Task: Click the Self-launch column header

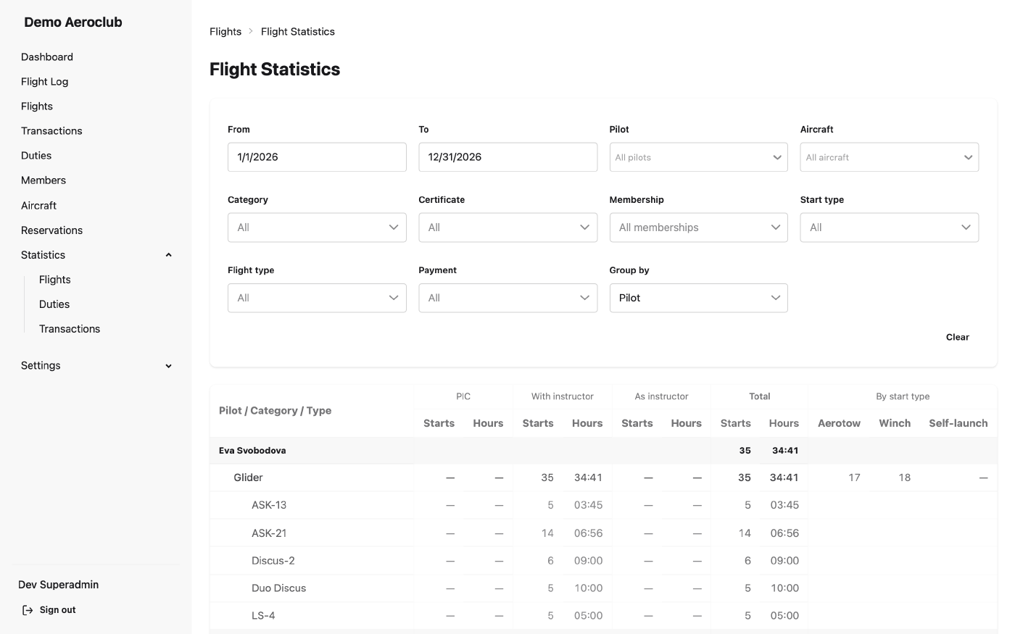Action: (x=958, y=423)
